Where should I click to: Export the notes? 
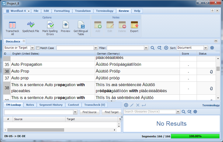coord(134,27)
